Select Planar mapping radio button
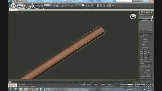The image size is (162, 91). 142,38
